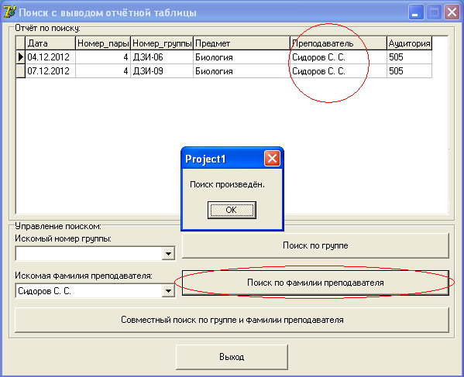Minimize the search report window
Image resolution: width=464 pixels, height=377 pixels.
point(416,12)
